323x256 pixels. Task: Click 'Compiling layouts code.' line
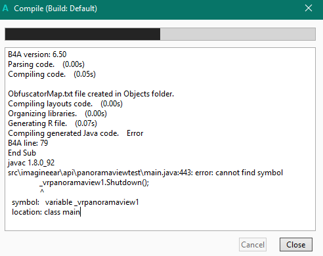click(x=65, y=104)
